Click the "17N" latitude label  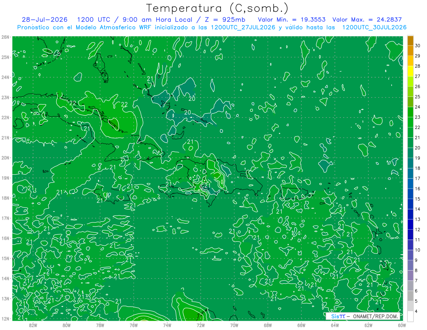(5, 218)
